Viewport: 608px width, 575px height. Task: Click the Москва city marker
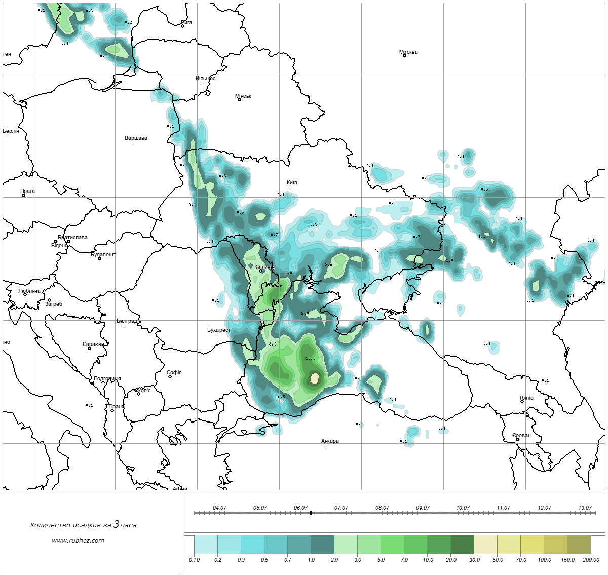pos(404,56)
